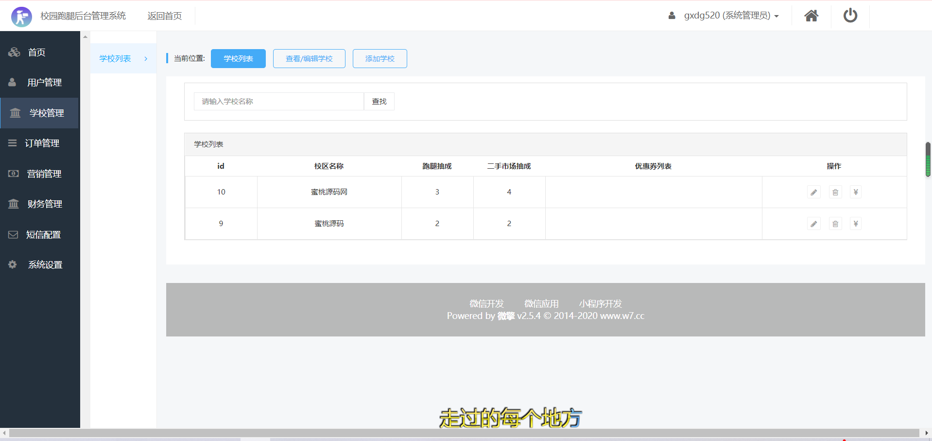Image resolution: width=932 pixels, height=441 pixels.
Task: Click the app logo in header
Action: pyautogui.click(x=21, y=17)
